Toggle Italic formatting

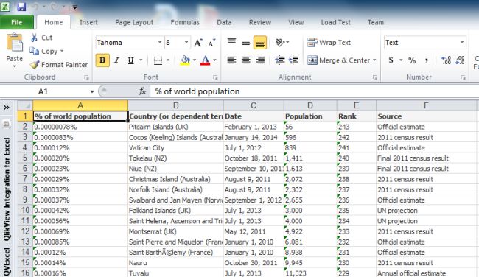pyautogui.click(x=116, y=60)
